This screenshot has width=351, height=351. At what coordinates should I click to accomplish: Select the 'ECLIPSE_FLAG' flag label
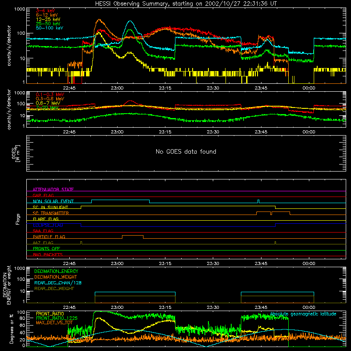[48, 225]
